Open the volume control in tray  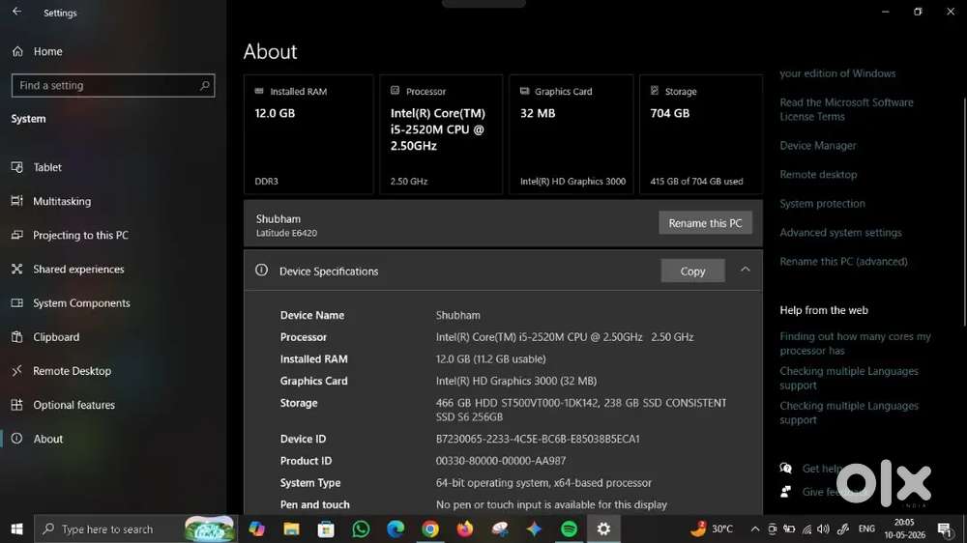pos(823,529)
